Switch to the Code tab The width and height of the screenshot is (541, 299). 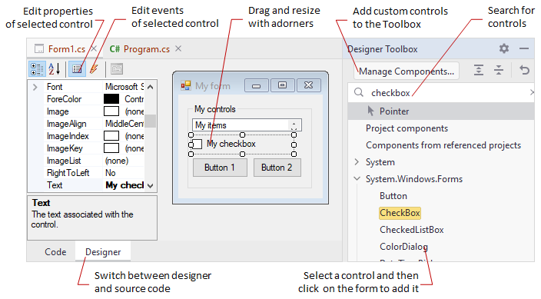(x=55, y=251)
